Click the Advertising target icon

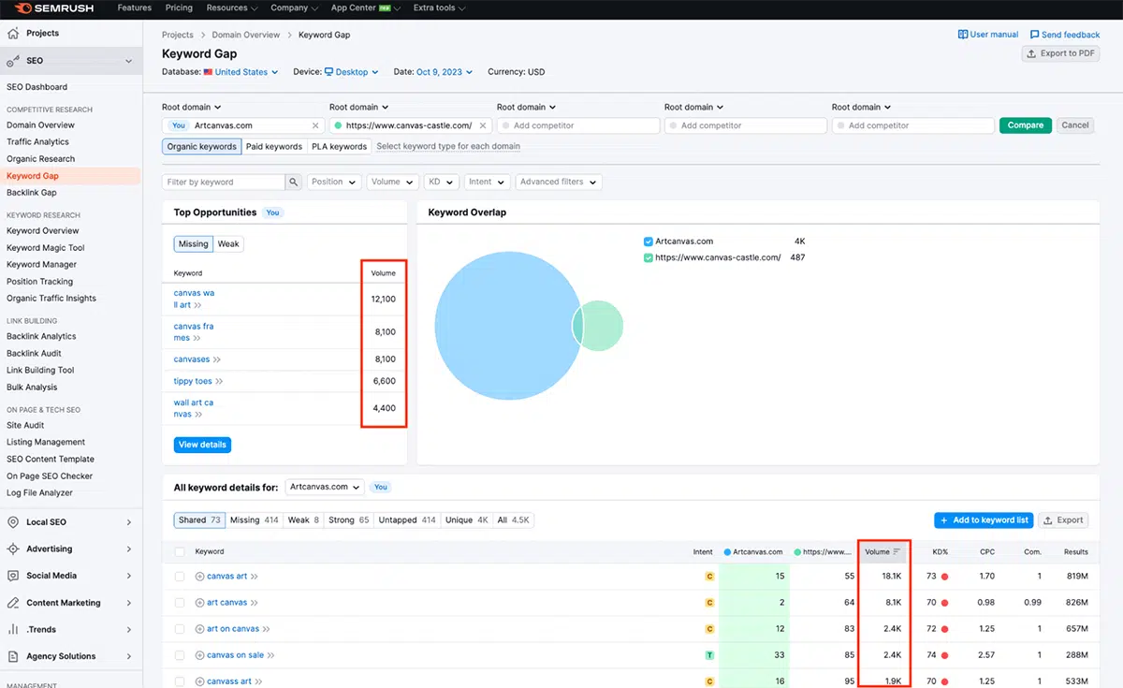13,549
